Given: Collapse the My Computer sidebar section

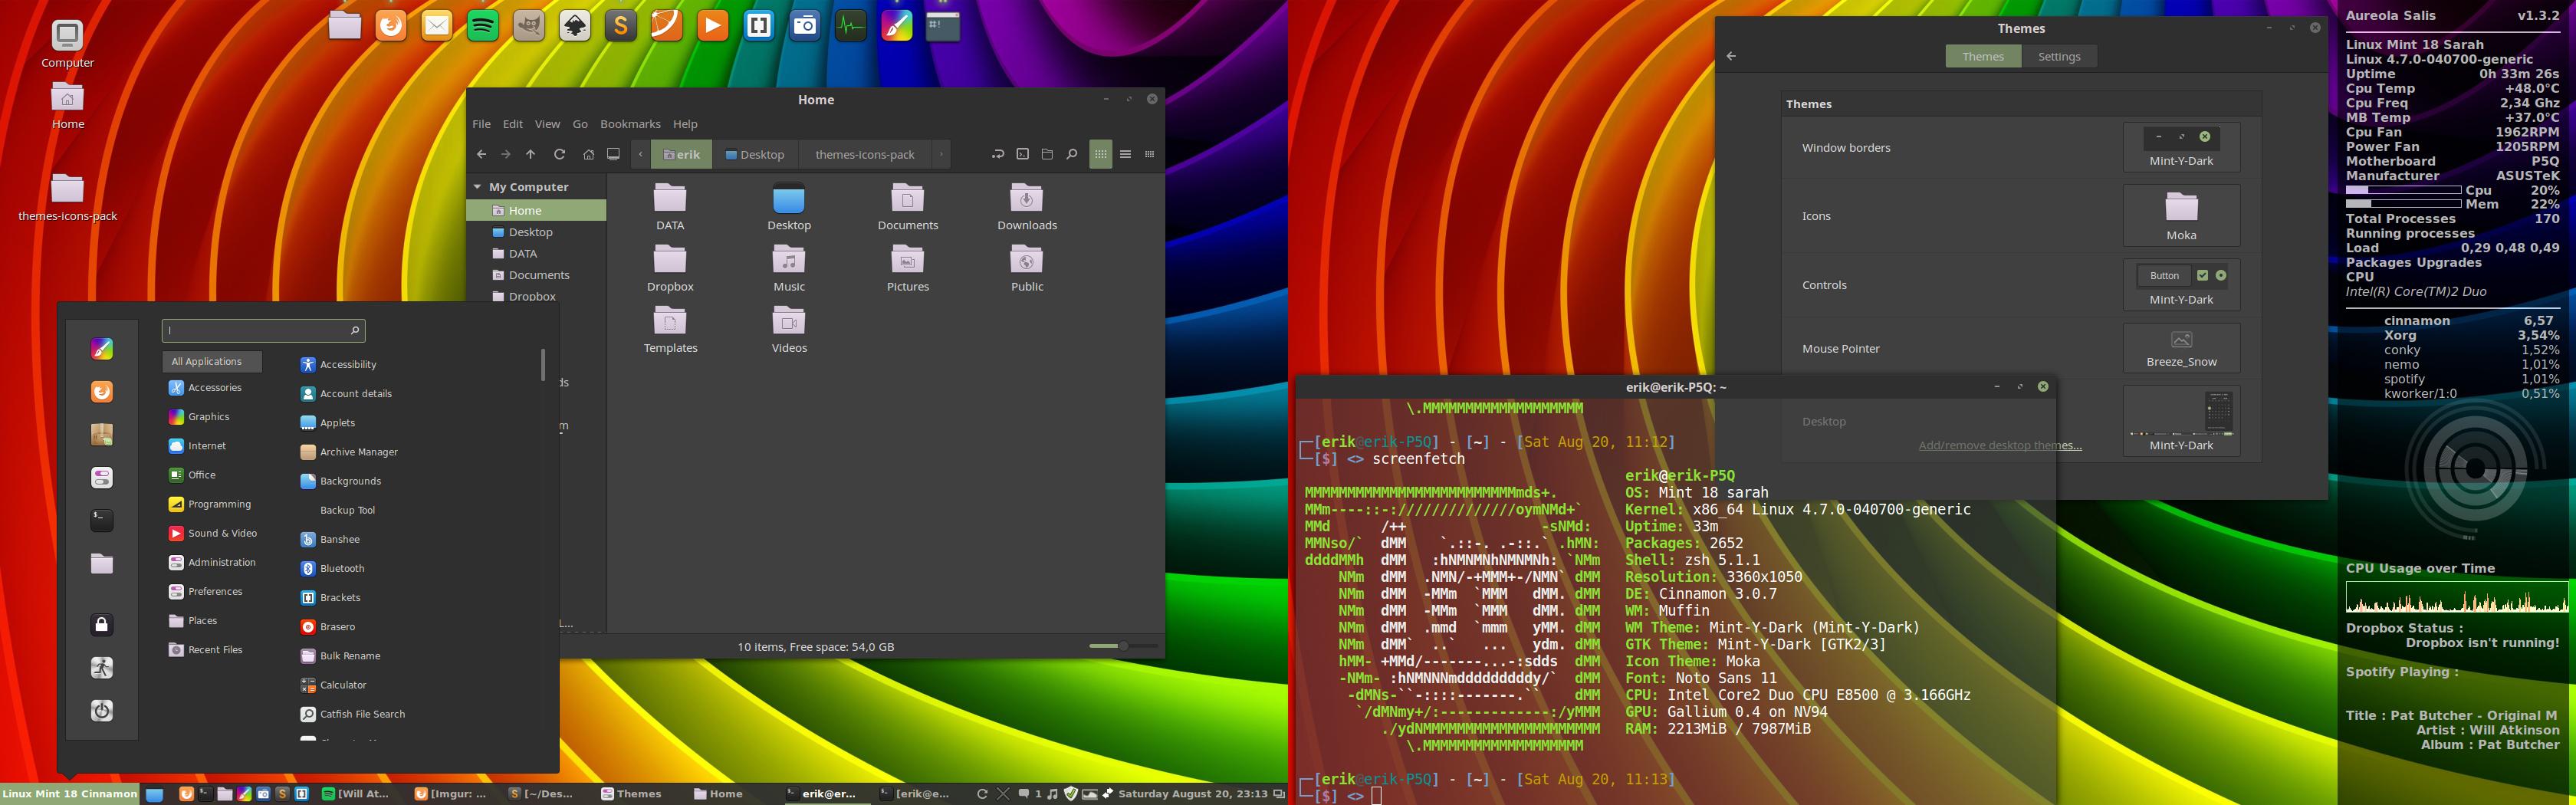Looking at the screenshot, I should tap(478, 187).
